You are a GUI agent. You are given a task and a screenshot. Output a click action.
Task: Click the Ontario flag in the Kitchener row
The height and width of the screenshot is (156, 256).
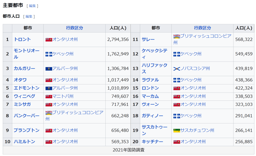176,142
